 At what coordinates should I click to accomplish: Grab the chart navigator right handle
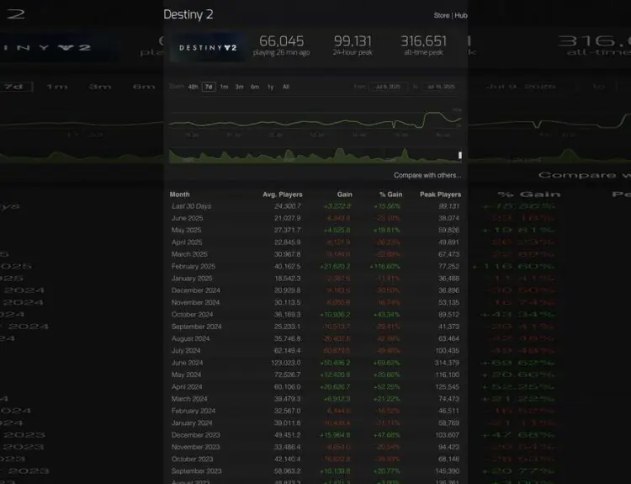coord(460,156)
